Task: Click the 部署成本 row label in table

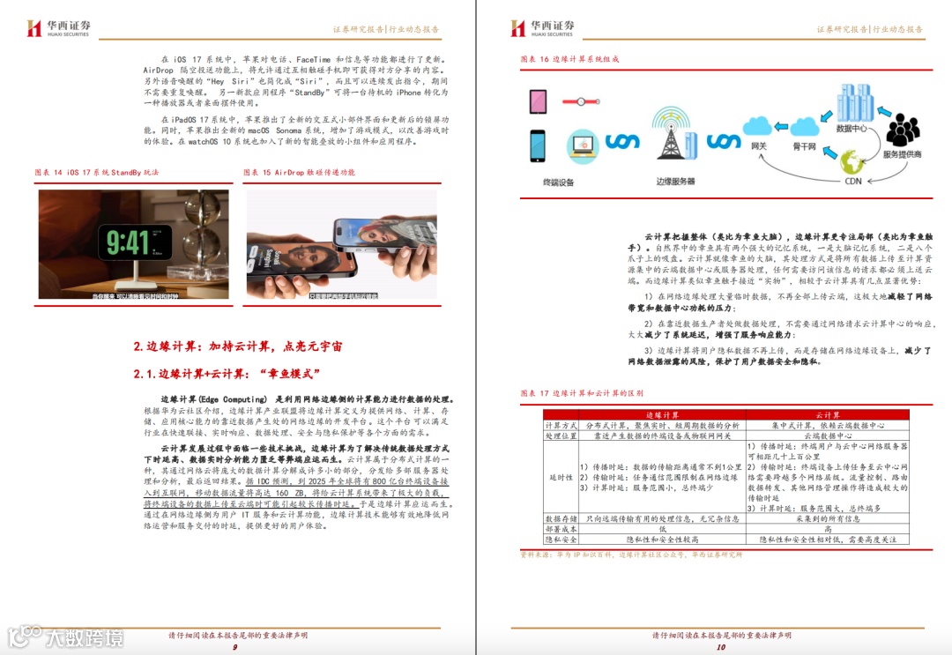Action: [x=561, y=529]
